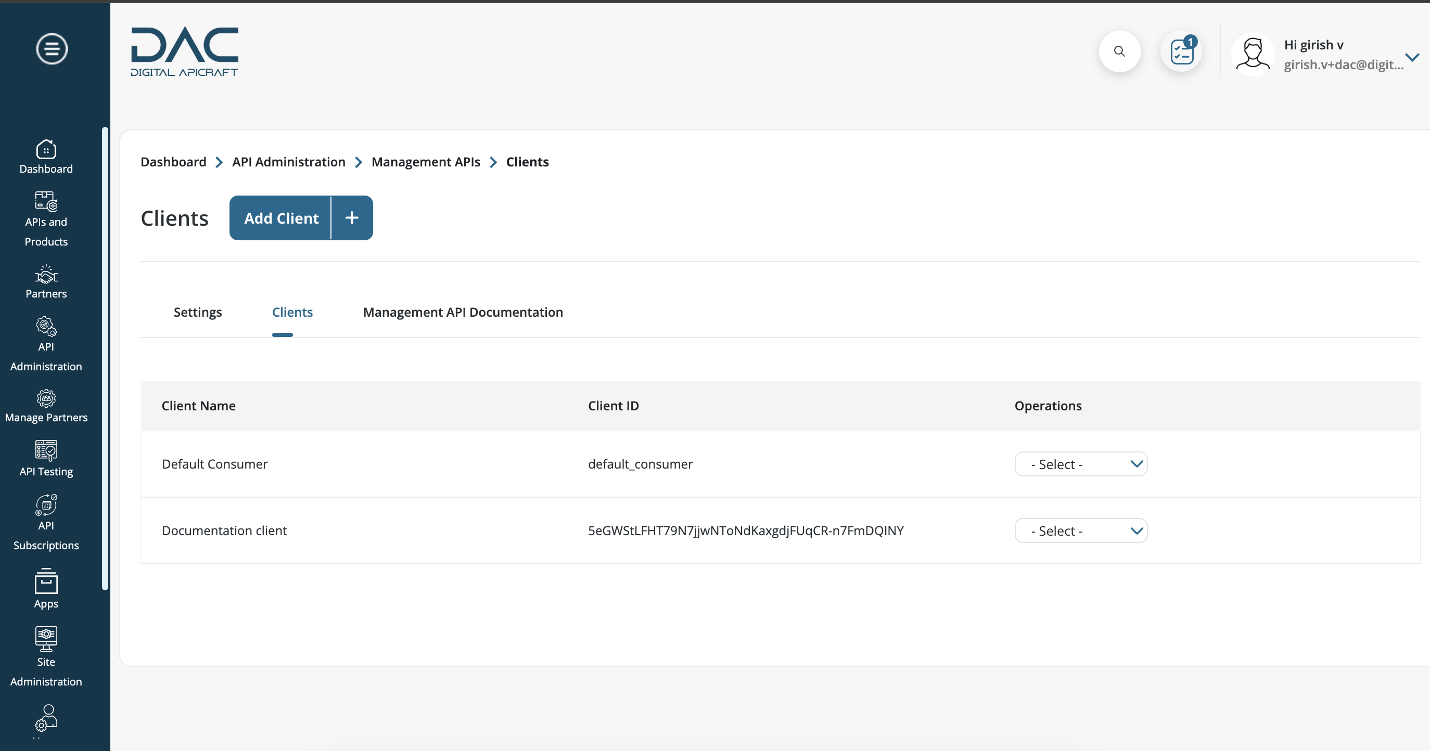Click the Client Name column header
The height and width of the screenshot is (751, 1430).
(x=199, y=406)
